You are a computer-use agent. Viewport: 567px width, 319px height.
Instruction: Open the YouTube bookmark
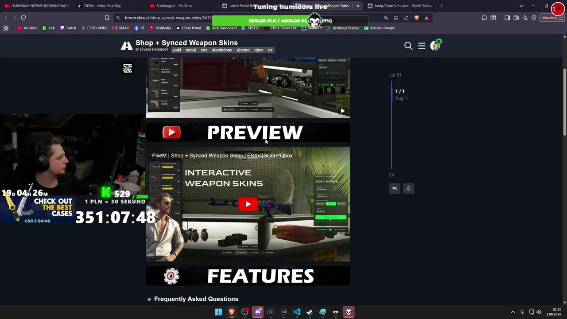(27, 28)
